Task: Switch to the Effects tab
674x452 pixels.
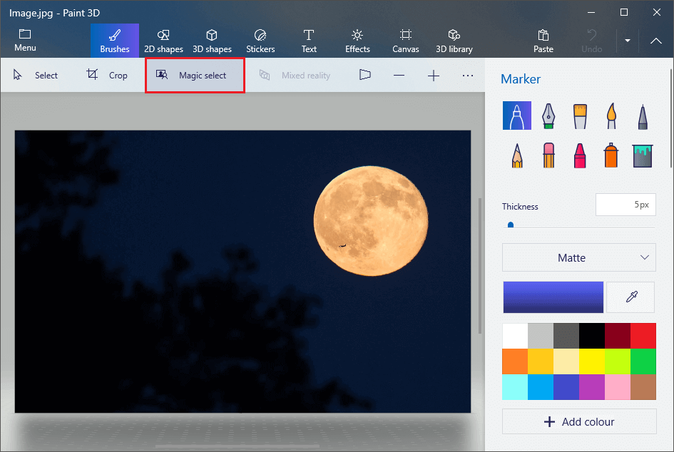Action: 357,41
